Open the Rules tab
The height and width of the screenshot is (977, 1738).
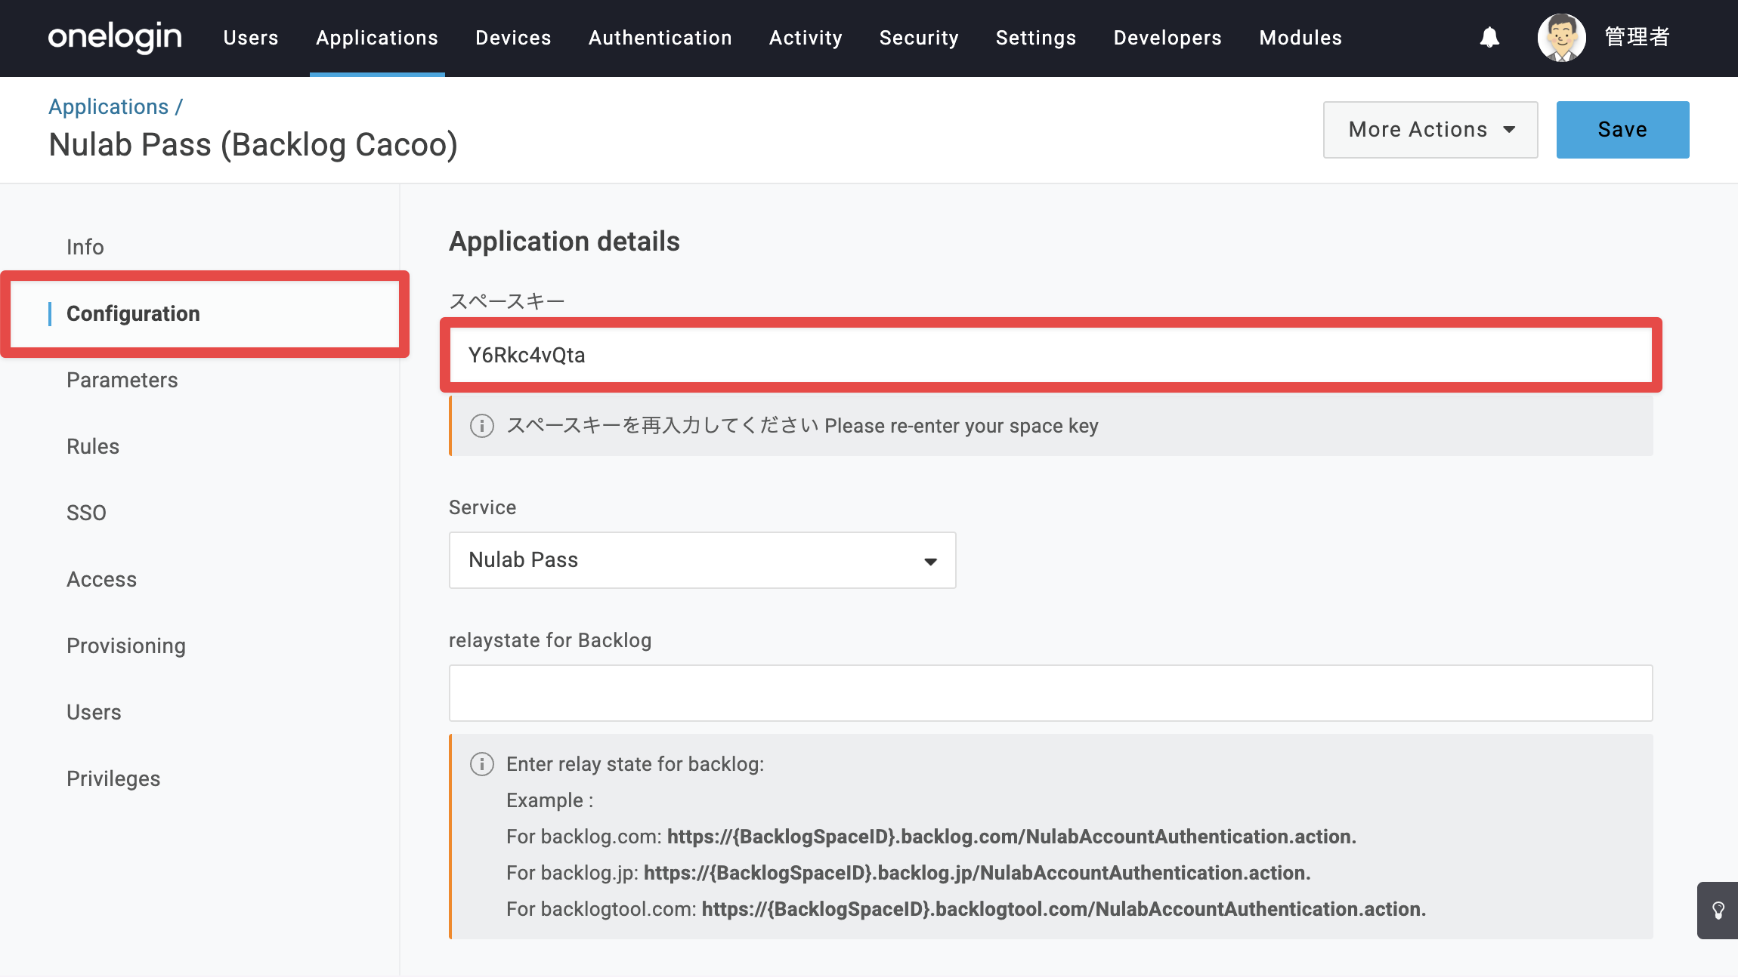click(x=93, y=446)
